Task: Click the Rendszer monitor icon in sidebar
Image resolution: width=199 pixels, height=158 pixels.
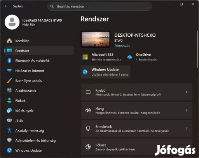Action: (x=9, y=51)
